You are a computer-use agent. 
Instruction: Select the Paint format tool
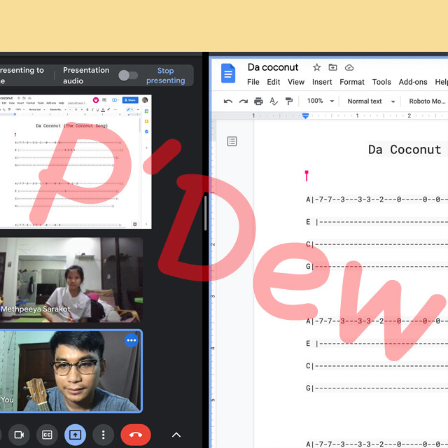[289, 101]
